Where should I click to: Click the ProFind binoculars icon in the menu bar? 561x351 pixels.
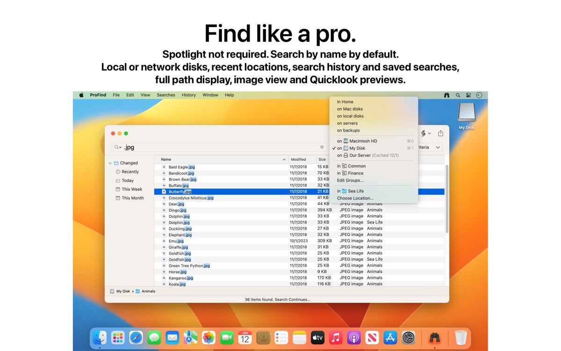446,95
